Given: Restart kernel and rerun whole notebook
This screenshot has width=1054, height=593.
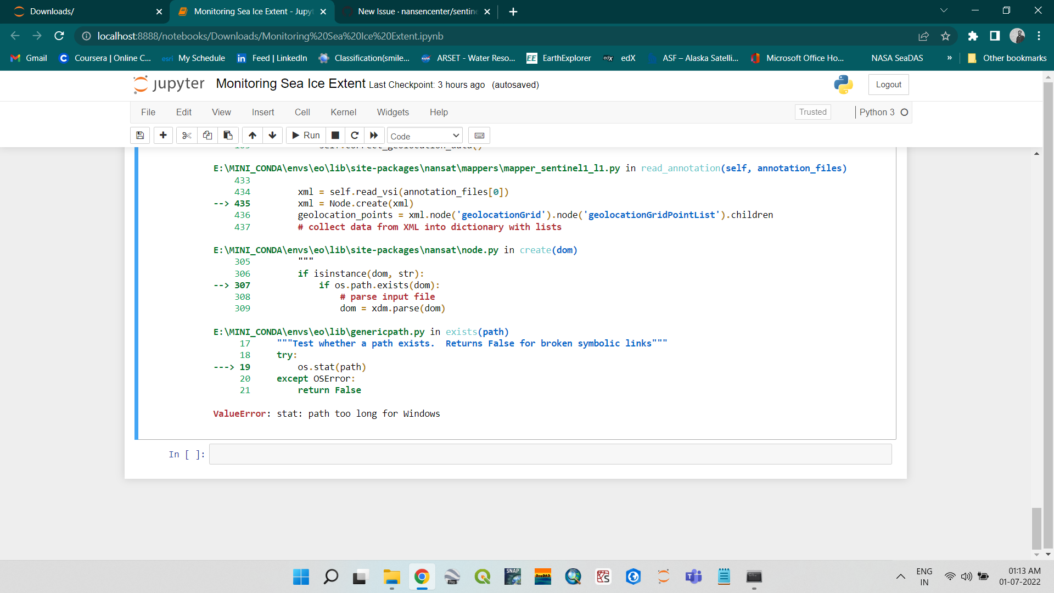Looking at the screenshot, I should tap(374, 136).
